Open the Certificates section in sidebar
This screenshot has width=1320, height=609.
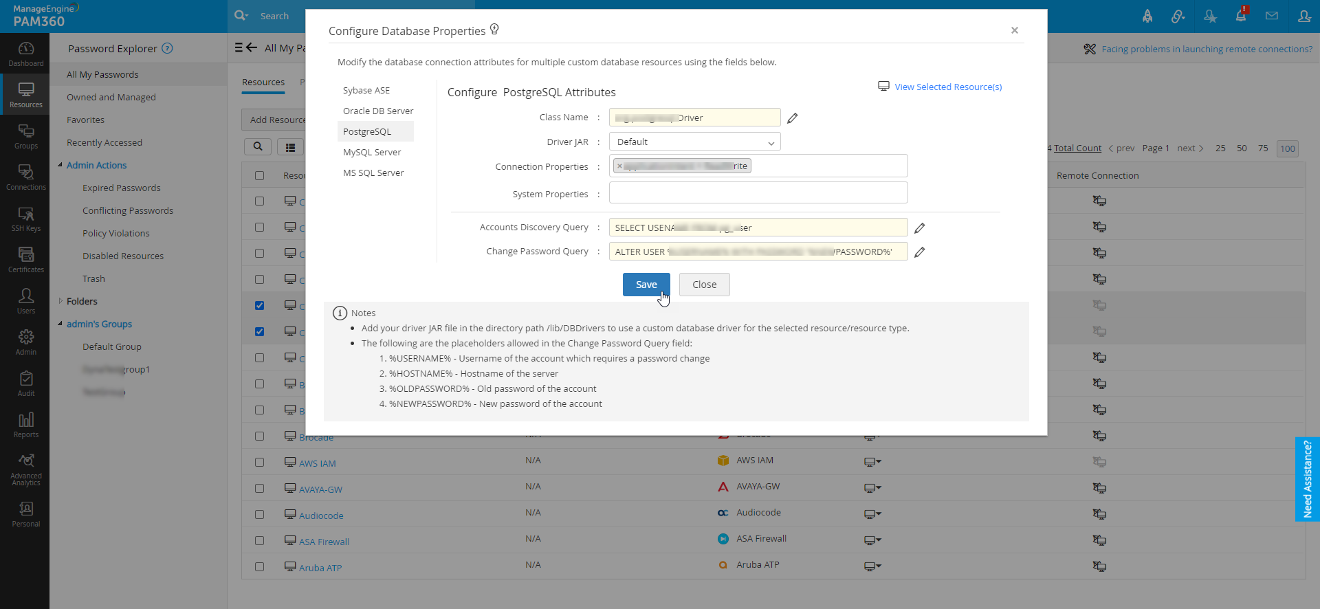(x=26, y=259)
